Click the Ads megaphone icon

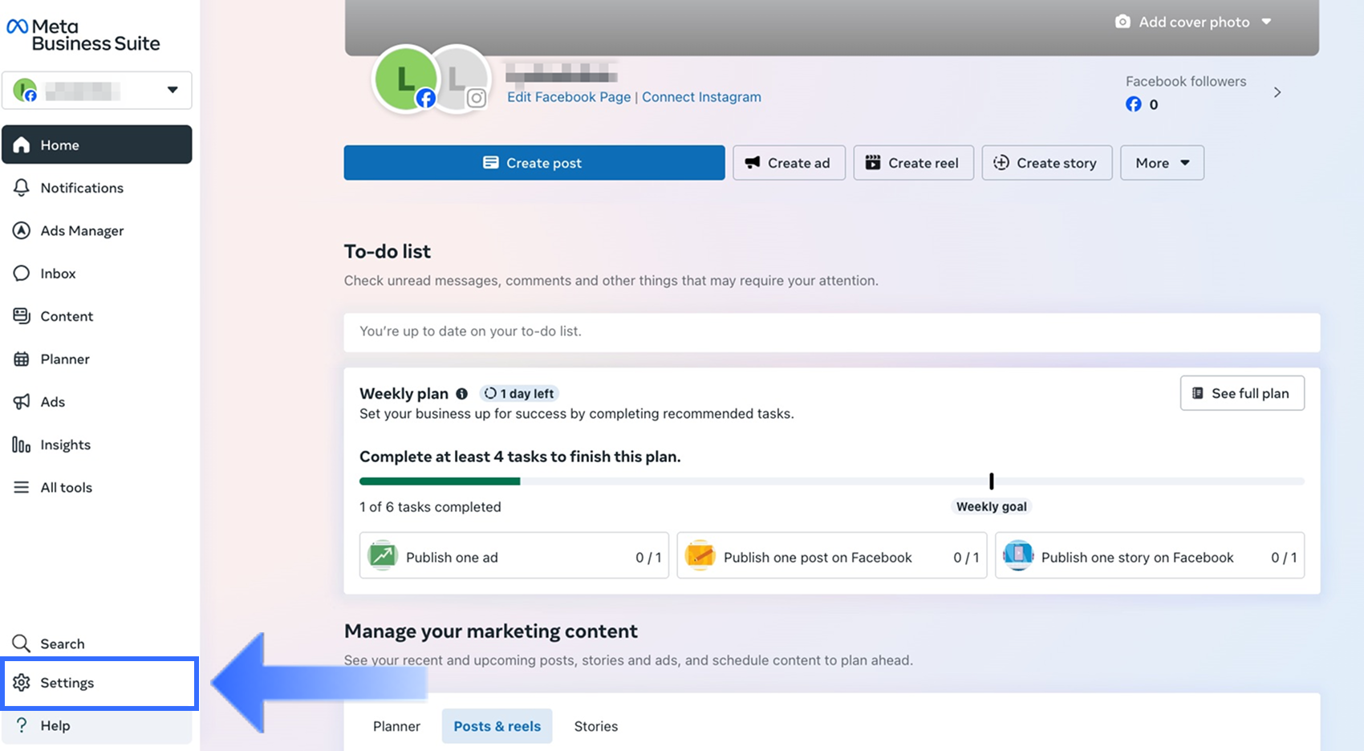(22, 401)
